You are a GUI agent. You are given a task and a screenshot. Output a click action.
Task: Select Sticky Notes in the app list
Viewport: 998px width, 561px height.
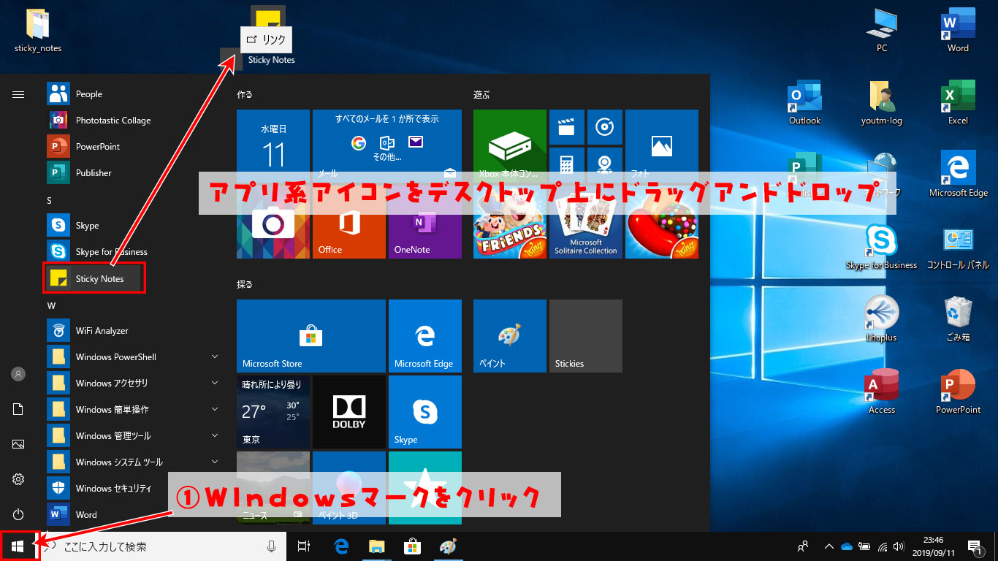tap(94, 278)
